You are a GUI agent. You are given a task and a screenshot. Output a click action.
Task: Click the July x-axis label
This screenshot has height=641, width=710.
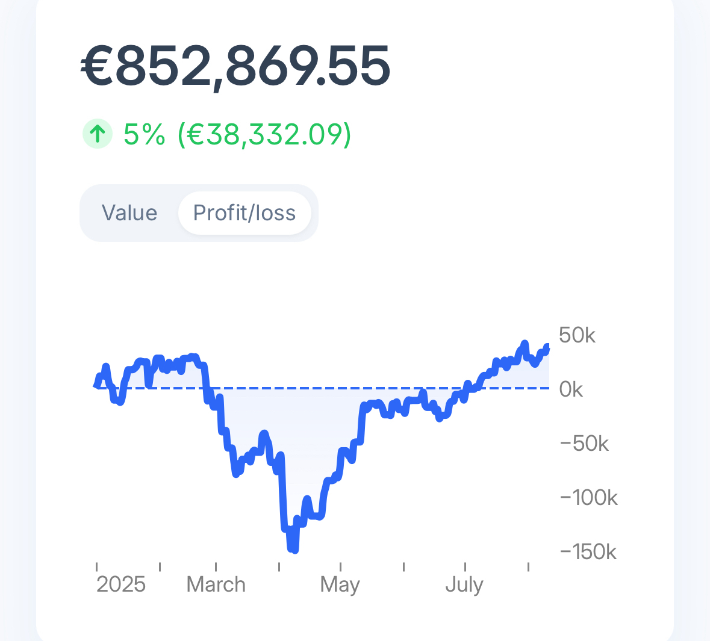(x=464, y=584)
